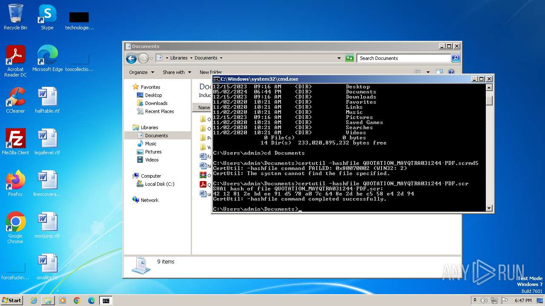Image resolution: width=545 pixels, height=306 pixels.
Task: Refresh the Documents folder address bar
Action: (x=350, y=58)
